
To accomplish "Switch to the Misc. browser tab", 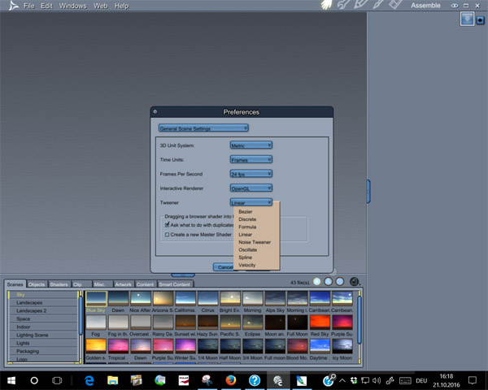I will (x=102, y=284).
